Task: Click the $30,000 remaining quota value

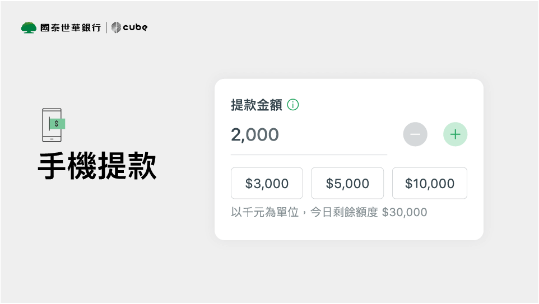Action: tap(405, 213)
